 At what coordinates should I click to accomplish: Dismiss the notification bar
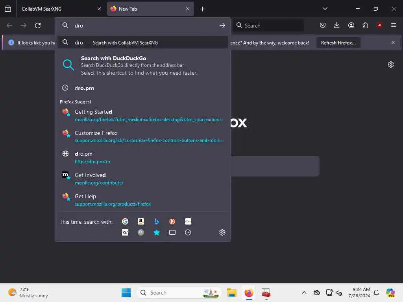coord(393,42)
